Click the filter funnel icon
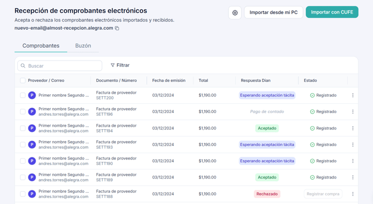 click(x=113, y=65)
